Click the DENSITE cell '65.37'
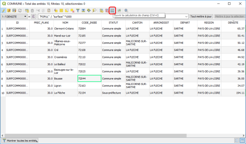The image size is (246, 144). pyautogui.click(x=233, y=29)
